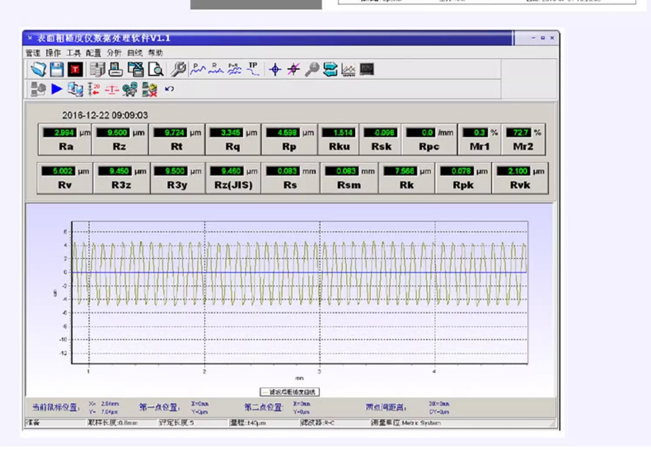Show the P profile curve icon
Screen dimensions: 651x450
[197, 69]
